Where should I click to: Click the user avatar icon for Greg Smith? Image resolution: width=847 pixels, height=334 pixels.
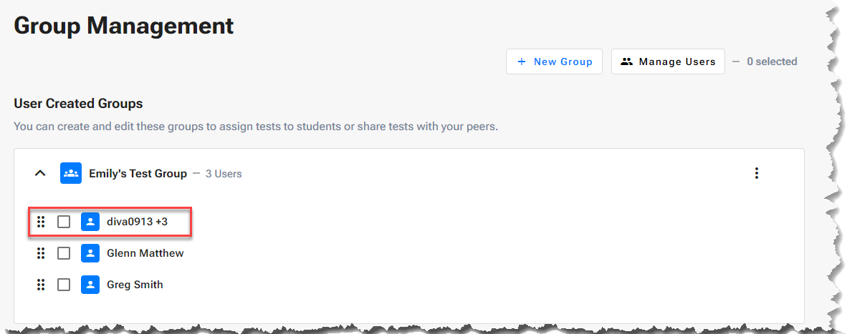click(90, 285)
